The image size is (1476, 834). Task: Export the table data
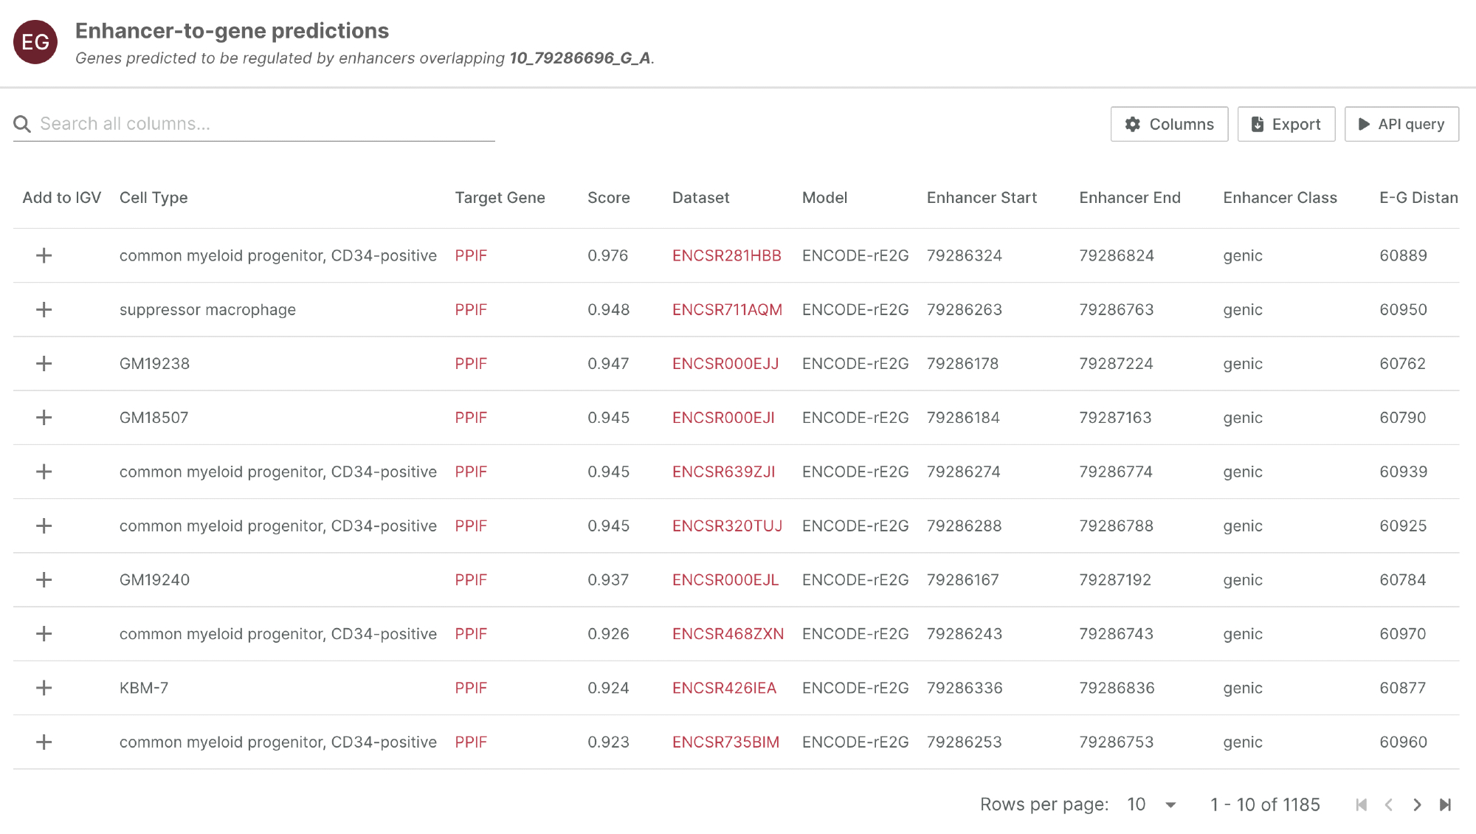coord(1286,124)
